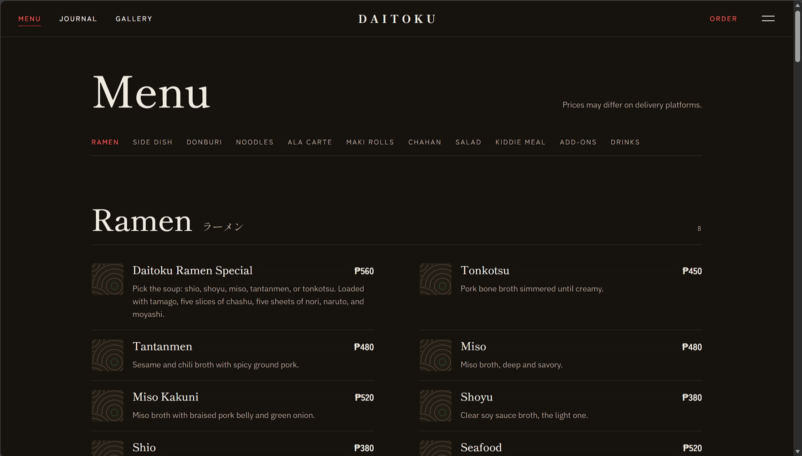
Task: Click the Shio item name
Action: click(x=144, y=447)
